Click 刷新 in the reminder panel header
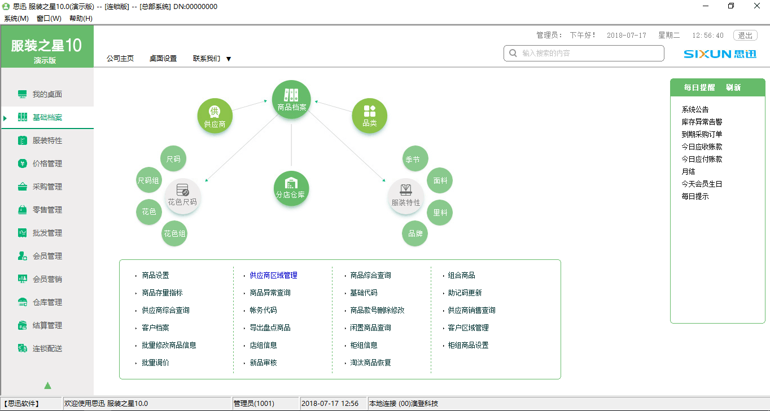770x411 pixels. point(733,87)
